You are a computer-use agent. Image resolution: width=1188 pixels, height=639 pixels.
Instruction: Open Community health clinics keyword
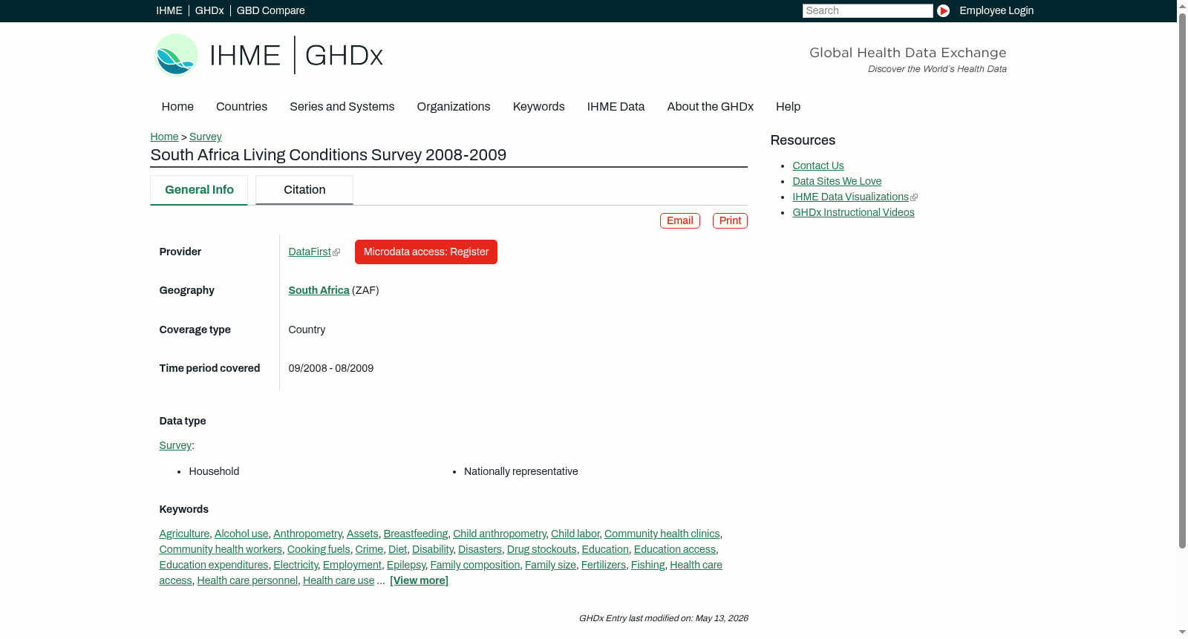pyautogui.click(x=662, y=534)
